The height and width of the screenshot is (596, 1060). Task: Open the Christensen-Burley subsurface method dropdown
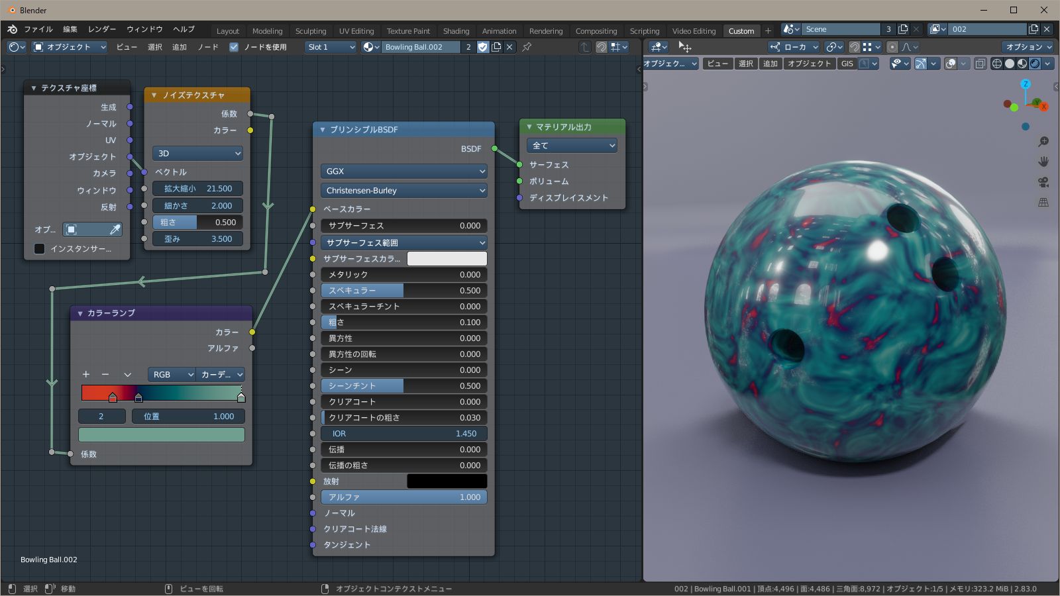tap(403, 190)
